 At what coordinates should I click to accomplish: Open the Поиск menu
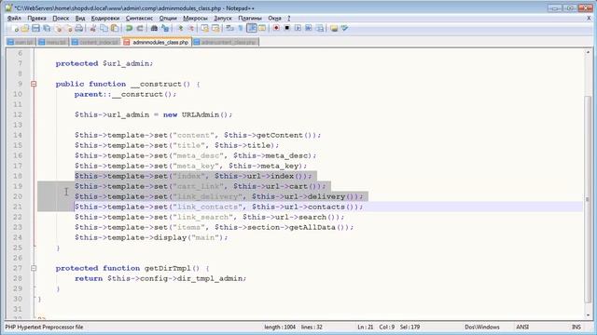click(61, 19)
